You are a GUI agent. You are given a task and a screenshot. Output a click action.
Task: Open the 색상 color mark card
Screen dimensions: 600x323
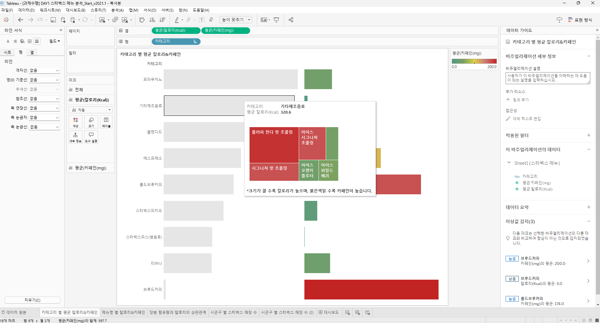pyautogui.click(x=76, y=122)
